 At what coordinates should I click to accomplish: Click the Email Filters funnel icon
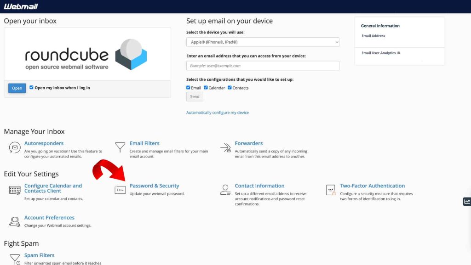click(120, 147)
